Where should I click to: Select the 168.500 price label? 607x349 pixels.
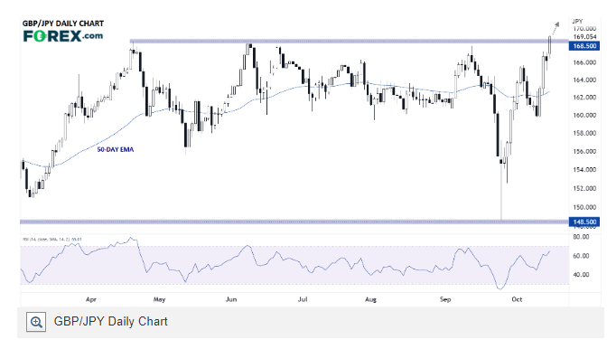pos(584,46)
